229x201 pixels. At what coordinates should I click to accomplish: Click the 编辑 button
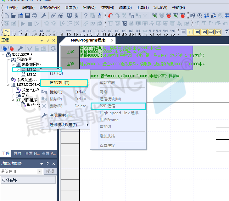50,171
